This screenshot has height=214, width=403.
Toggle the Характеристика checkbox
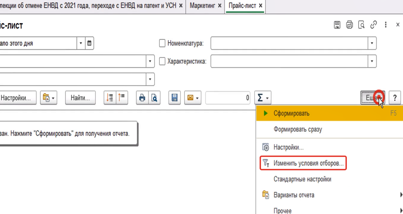(162, 62)
